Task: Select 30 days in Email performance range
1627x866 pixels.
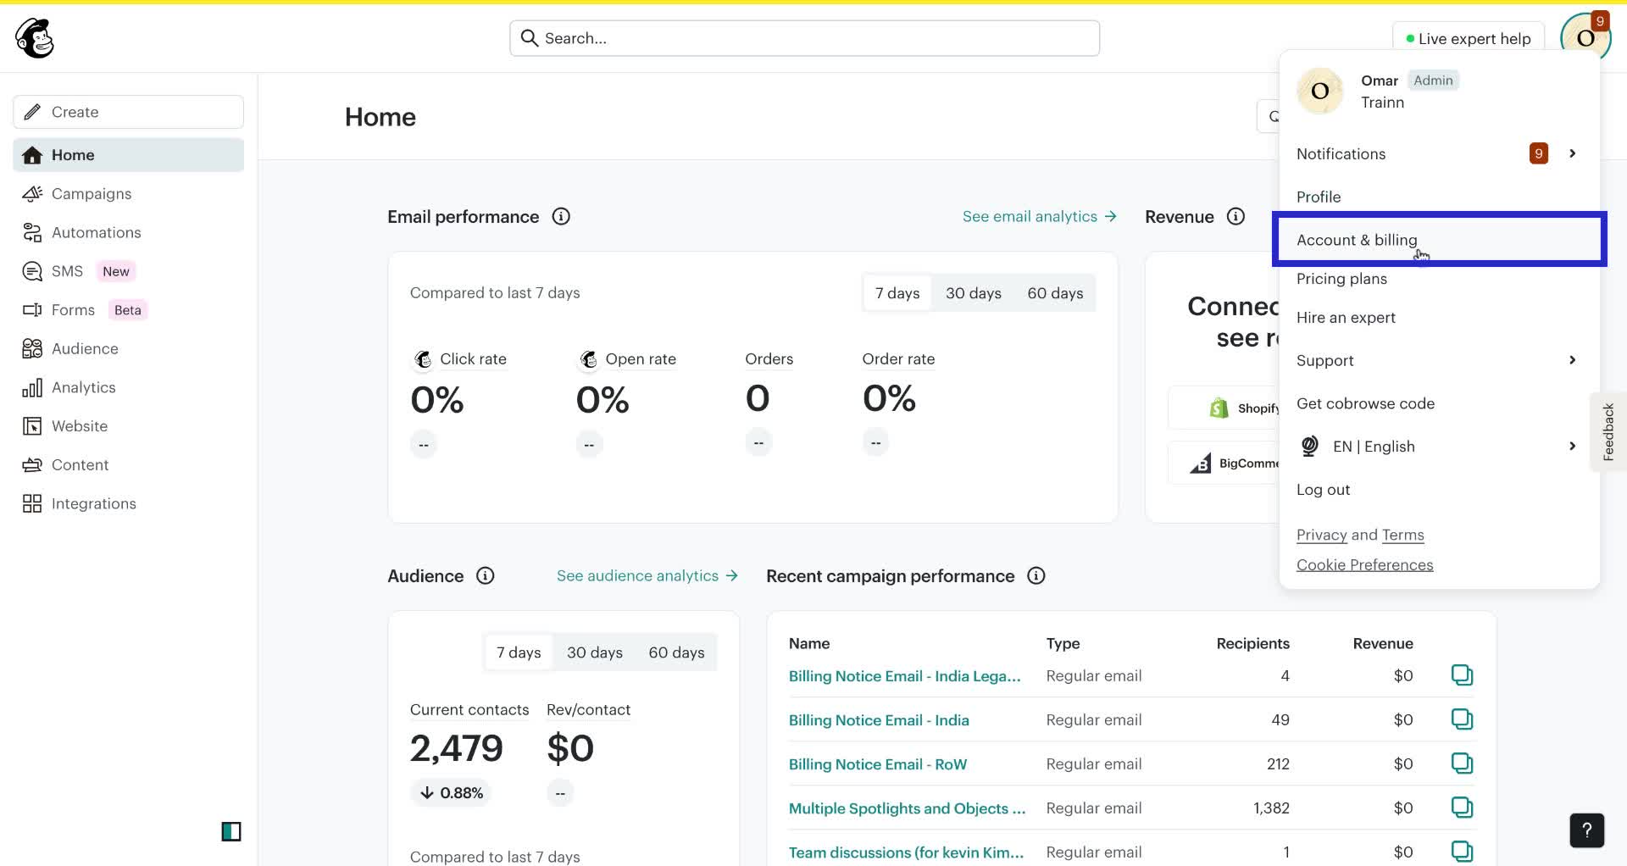Action: 973,292
